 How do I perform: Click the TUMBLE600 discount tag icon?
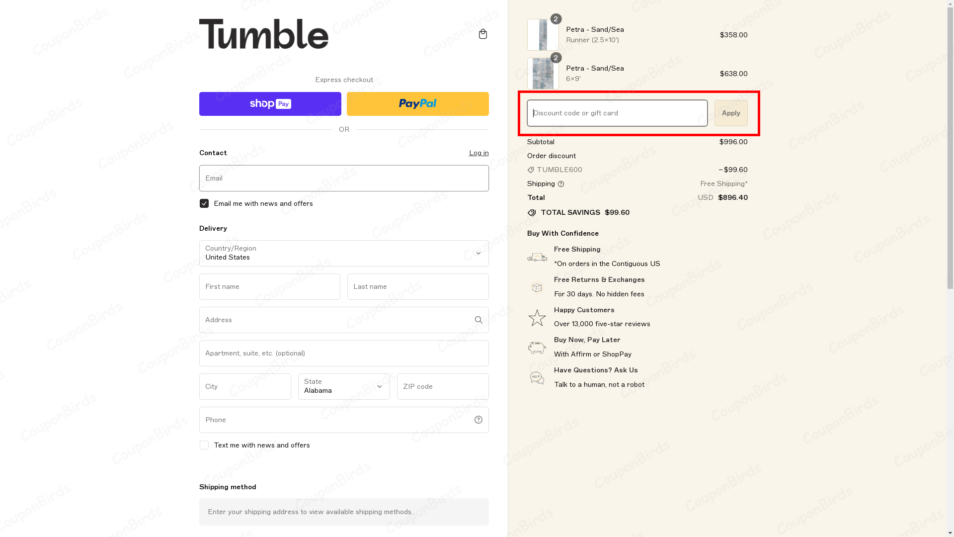[531, 170]
